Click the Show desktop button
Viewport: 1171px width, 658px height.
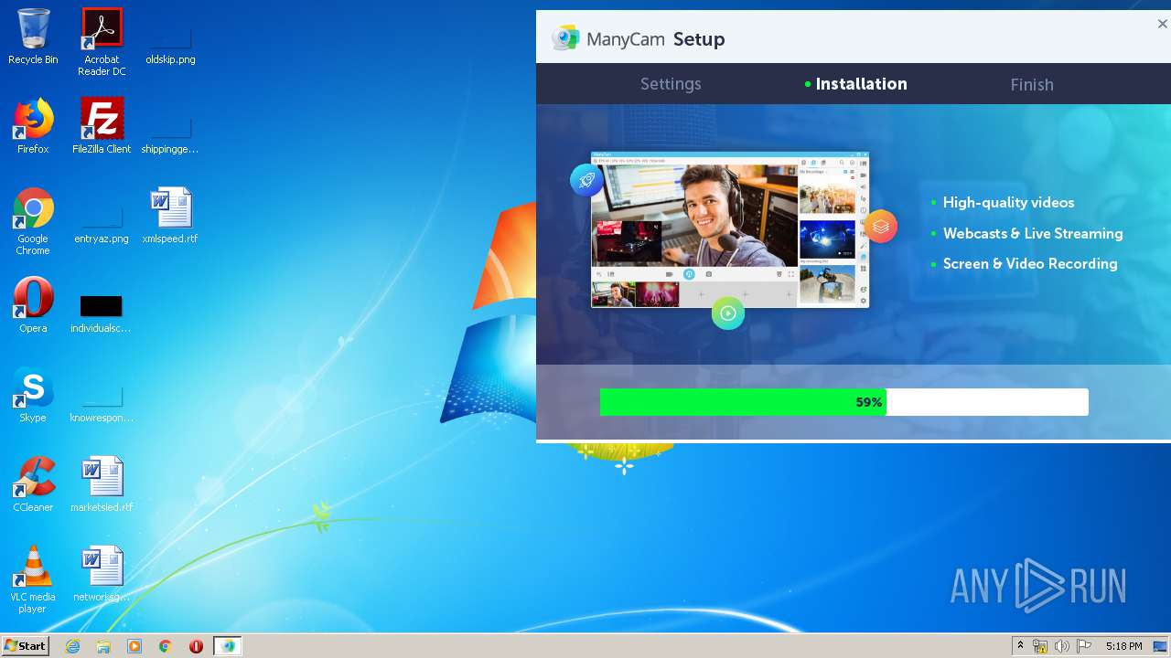(x=1161, y=646)
